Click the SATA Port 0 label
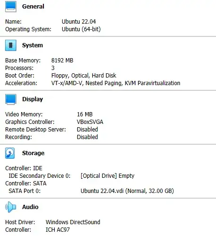Viewport: 216px width, 236px height. click(25, 191)
